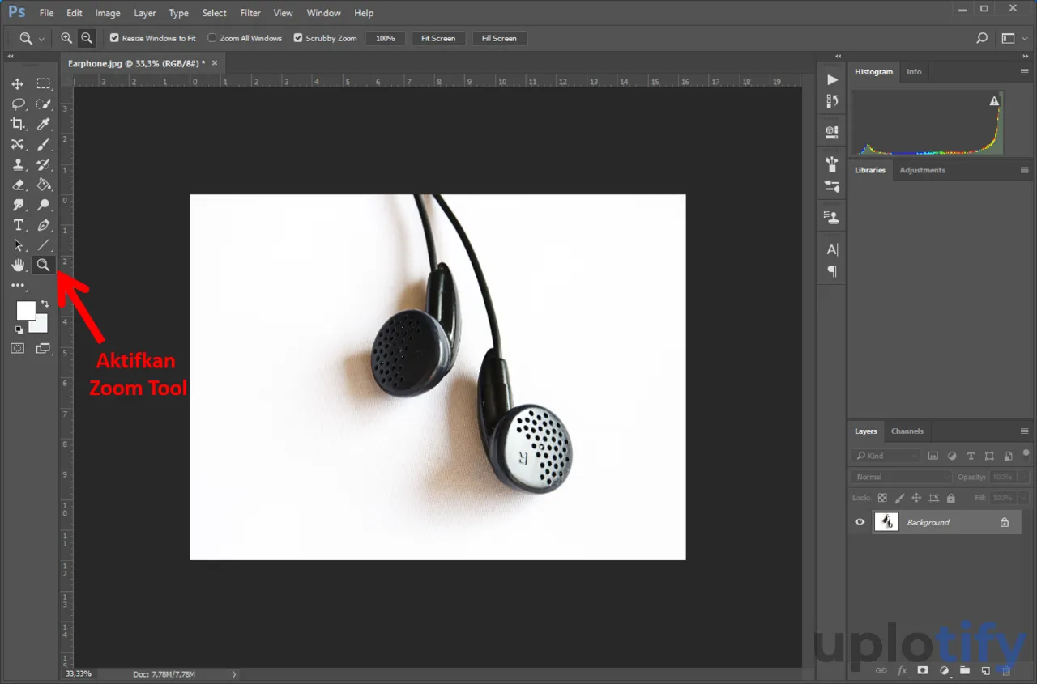Activate the Horizontal Type tool

coord(18,225)
